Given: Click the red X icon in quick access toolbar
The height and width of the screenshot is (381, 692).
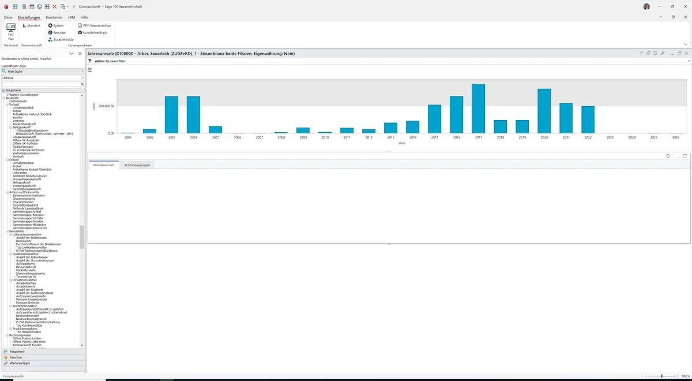Looking at the screenshot, I should click(x=54, y=6).
